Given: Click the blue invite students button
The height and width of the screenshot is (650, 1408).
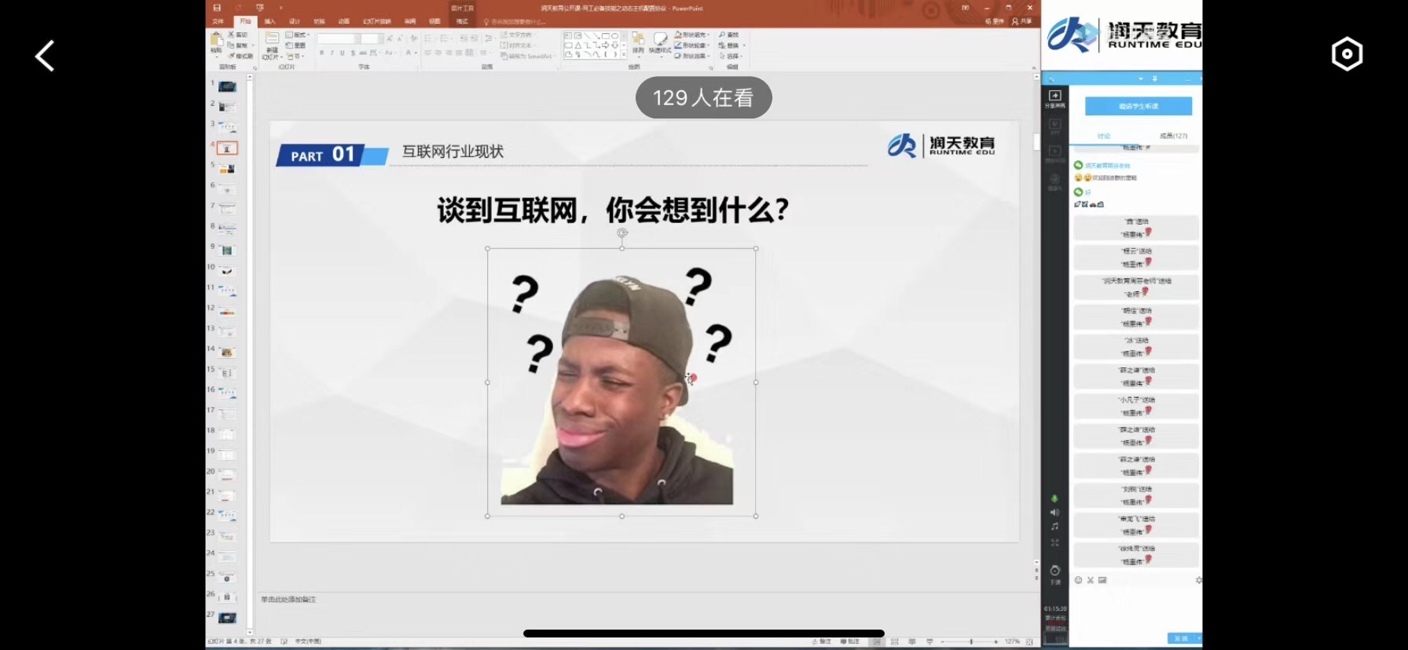Looking at the screenshot, I should [x=1138, y=106].
